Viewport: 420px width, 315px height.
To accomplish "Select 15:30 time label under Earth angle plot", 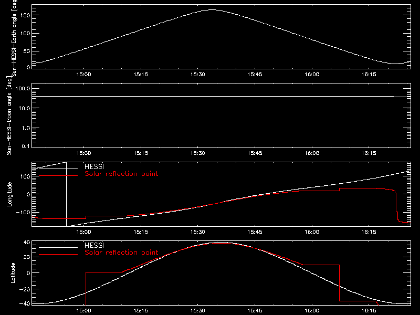I will 198,75.
